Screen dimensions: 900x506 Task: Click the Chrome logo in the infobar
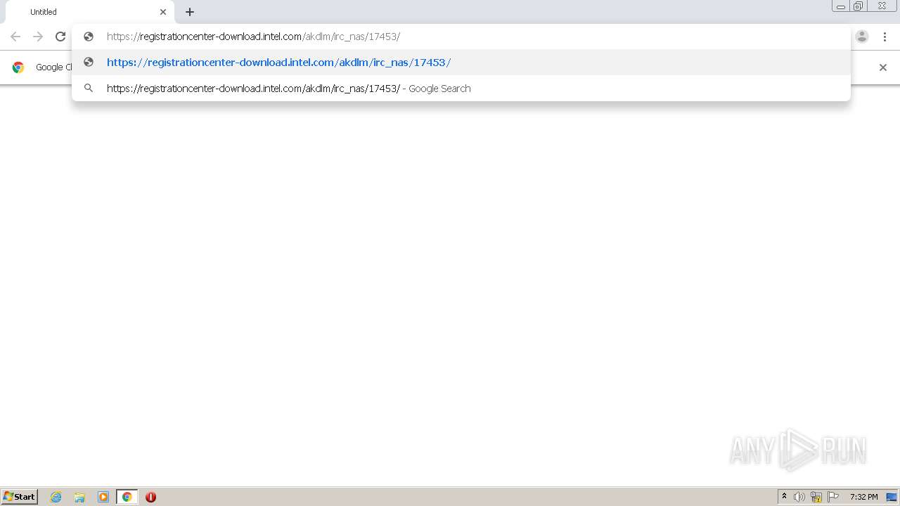click(18, 67)
